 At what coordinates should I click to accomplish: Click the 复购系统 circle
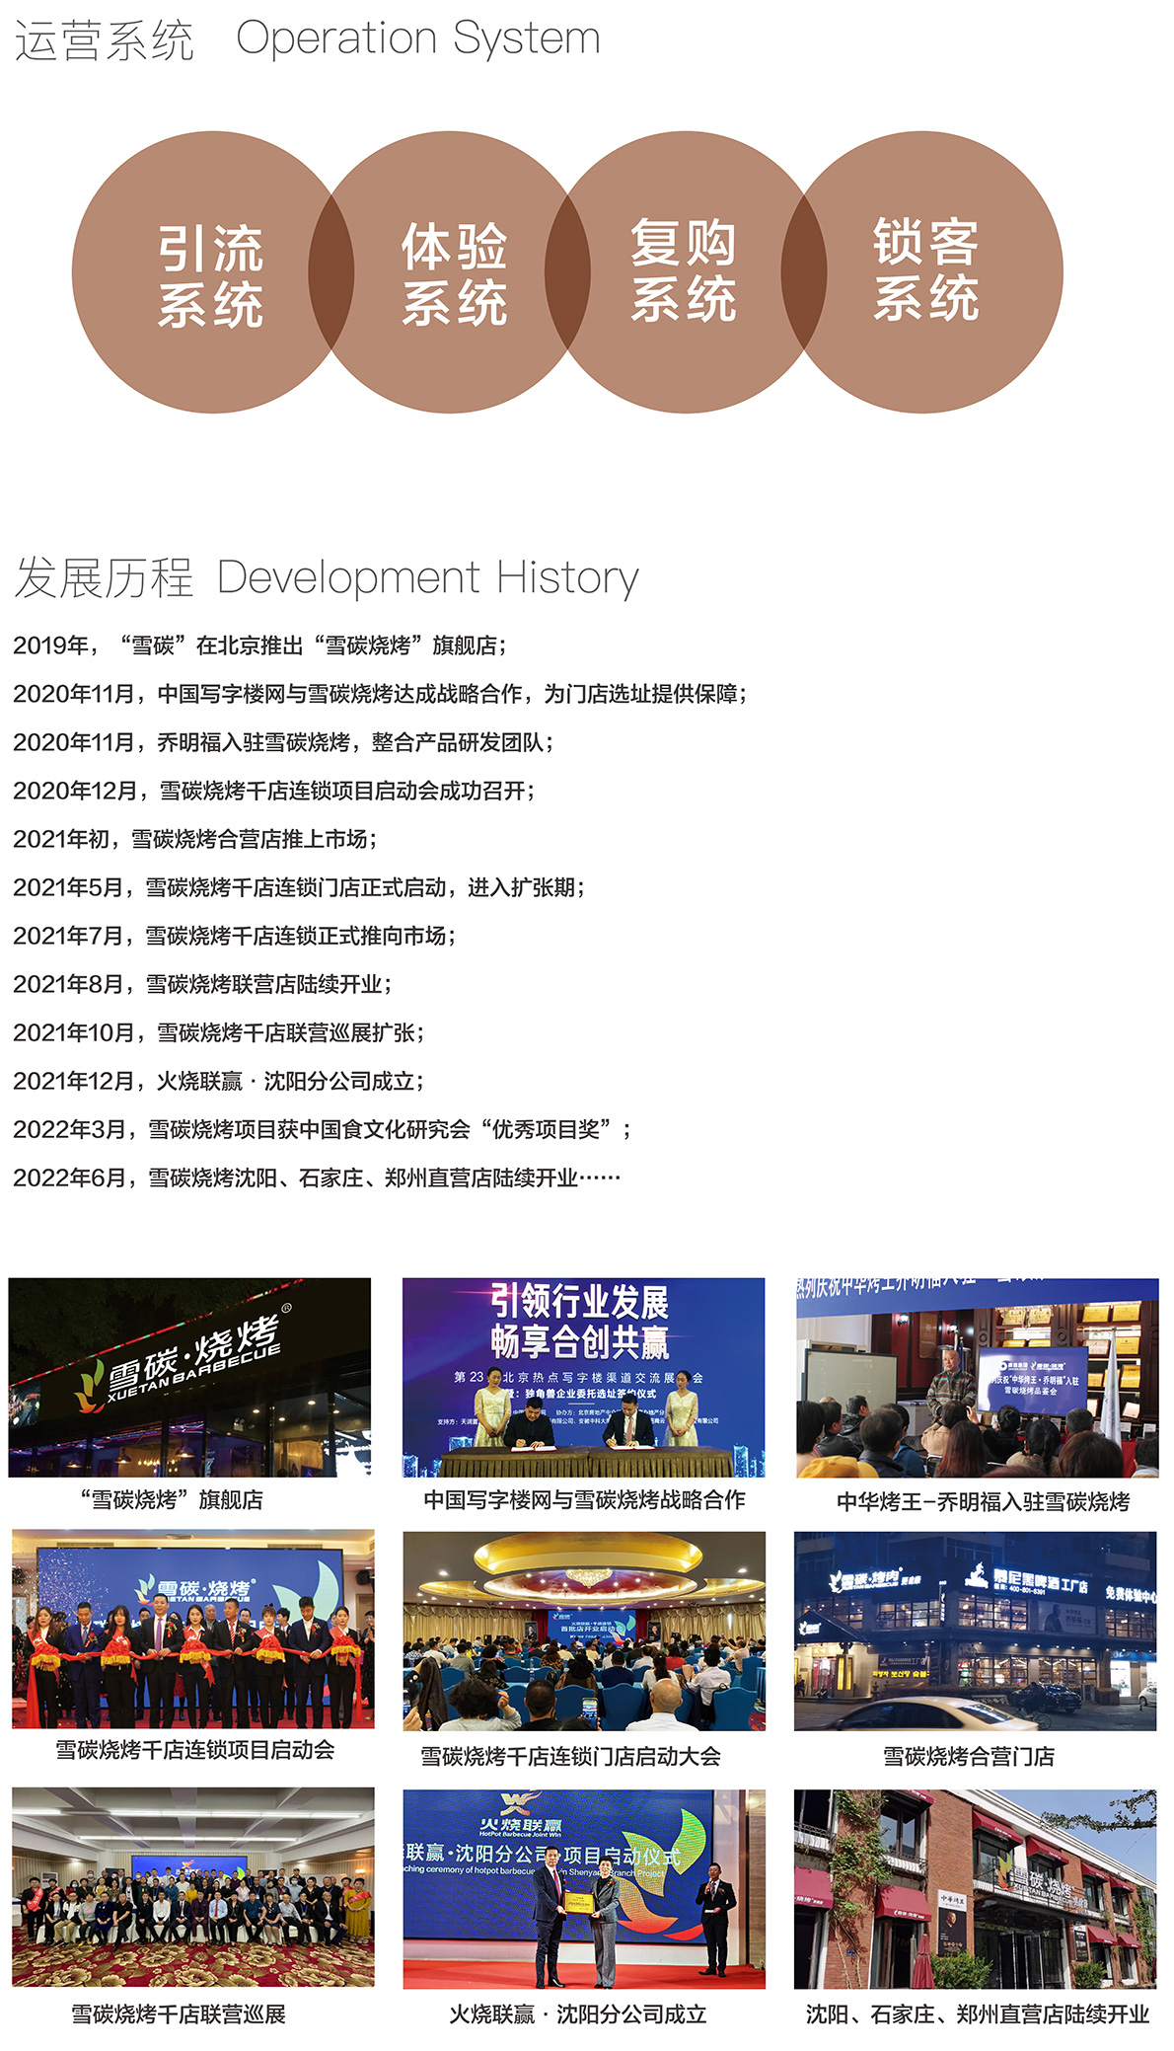click(x=686, y=272)
